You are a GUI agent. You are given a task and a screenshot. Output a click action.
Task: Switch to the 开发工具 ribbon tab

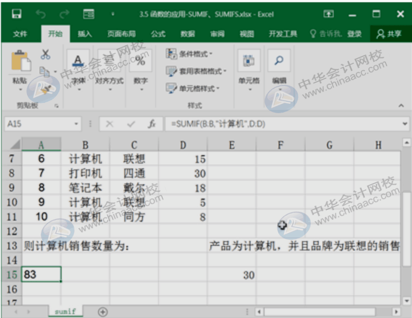pos(282,33)
